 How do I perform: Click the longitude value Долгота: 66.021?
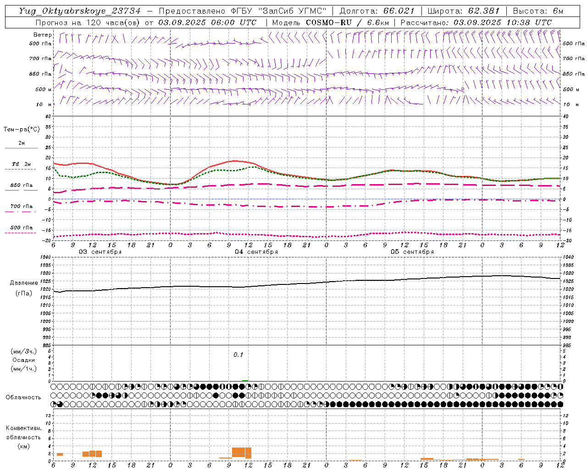point(377,11)
